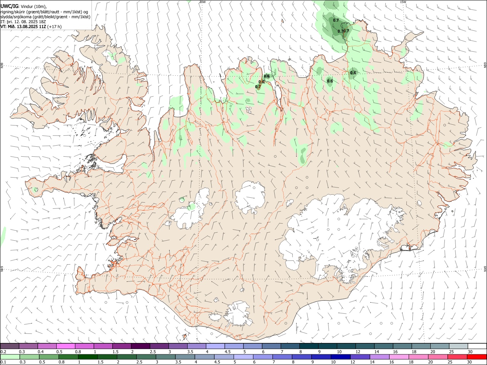The width and height of the screenshot is (487, 365).
Task: Click the '15W' longitude label
Action: (403, 2)
